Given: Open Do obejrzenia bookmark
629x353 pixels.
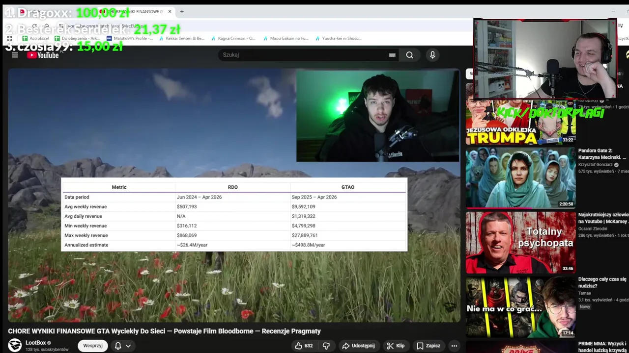Looking at the screenshot, I should tap(77, 38).
